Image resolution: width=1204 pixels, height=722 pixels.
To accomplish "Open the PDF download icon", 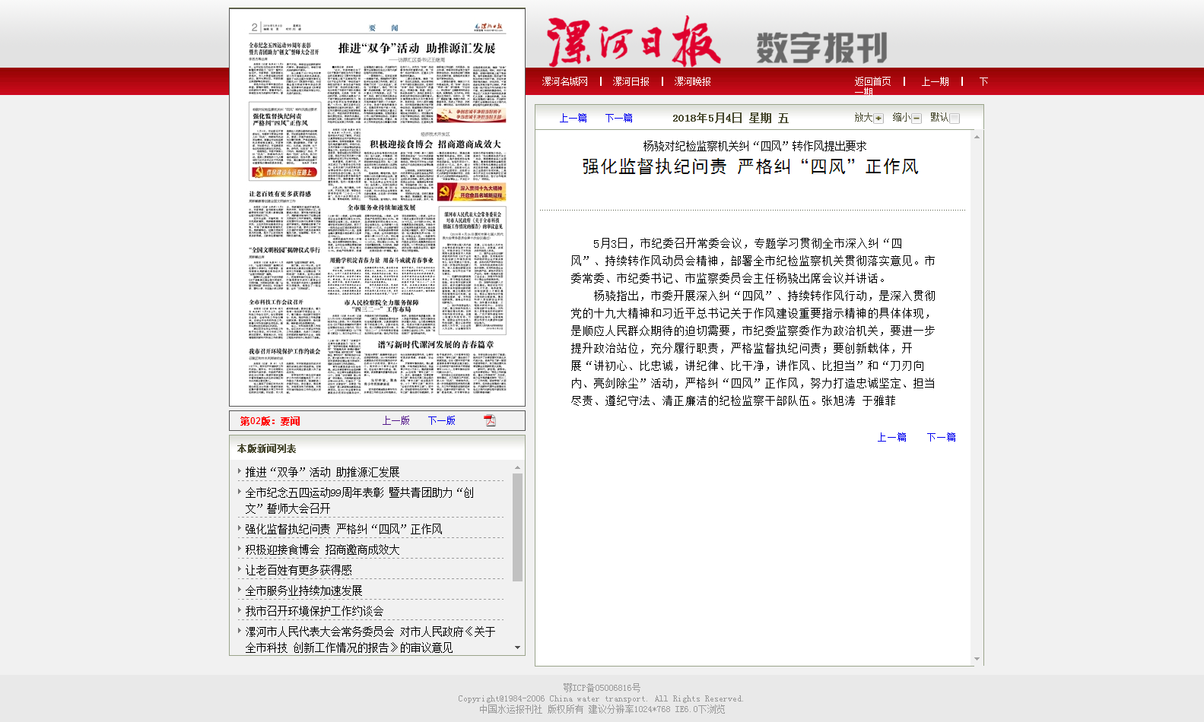I will pyautogui.click(x=490, y=420).
